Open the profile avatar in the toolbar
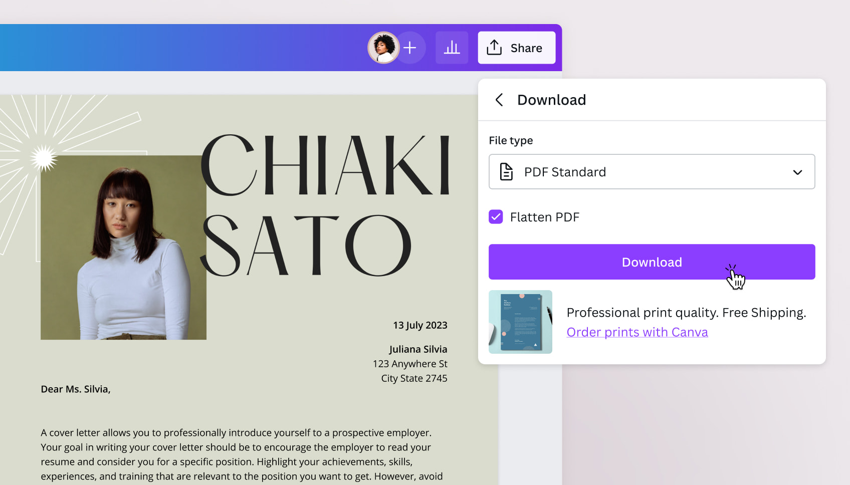 (x=383, y=47)
